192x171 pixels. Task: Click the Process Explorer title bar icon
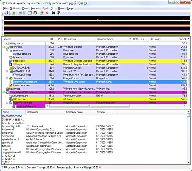click(x=3, y=3)
